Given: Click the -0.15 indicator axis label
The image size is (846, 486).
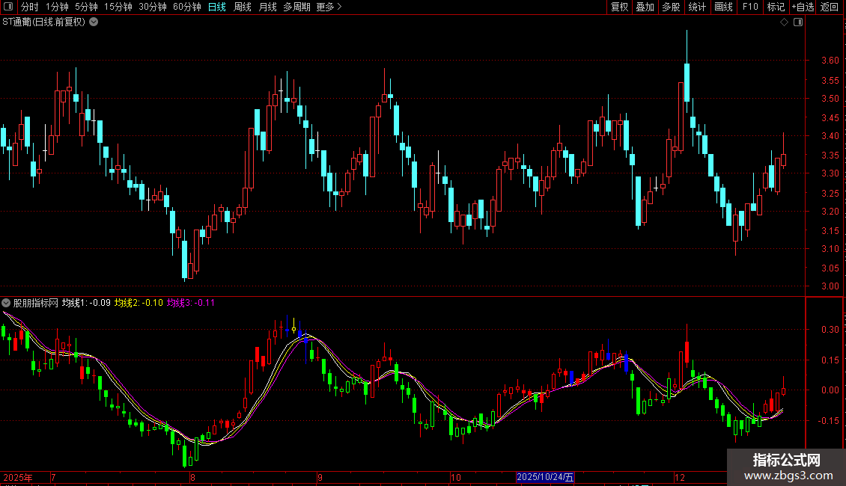Looking at the screenshot, I should click(x=829, y=421).
